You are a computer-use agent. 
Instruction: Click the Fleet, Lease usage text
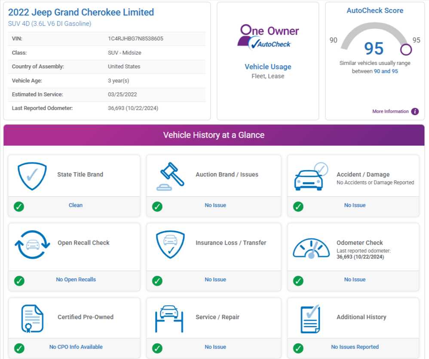(x=268, y=76)
